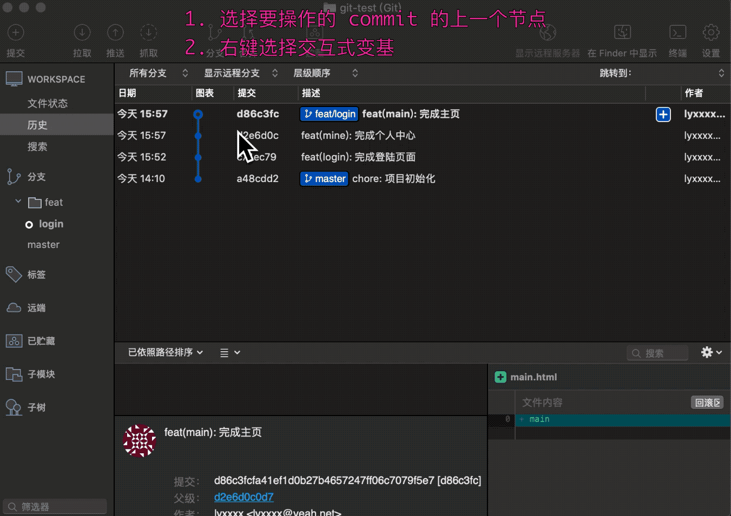Click the graph node for commit d86c3fc
This screenshot has height=516, width=731.
[198, 115]
